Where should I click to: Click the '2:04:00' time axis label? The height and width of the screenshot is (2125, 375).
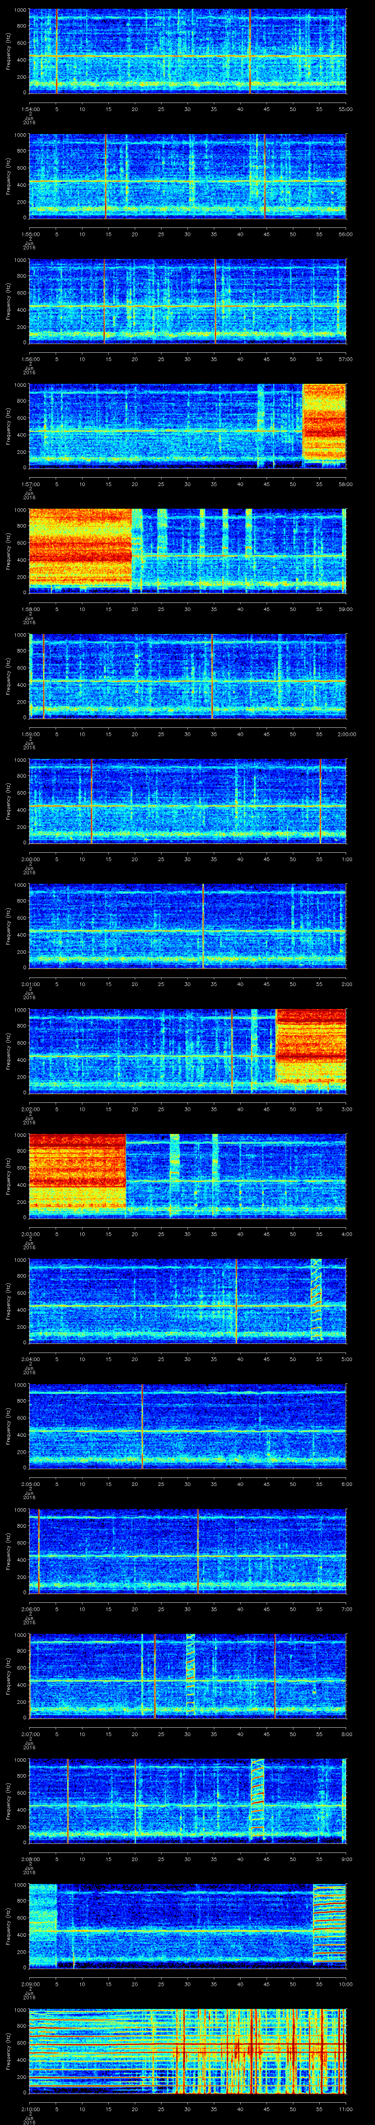click(x=30, y=1360)
